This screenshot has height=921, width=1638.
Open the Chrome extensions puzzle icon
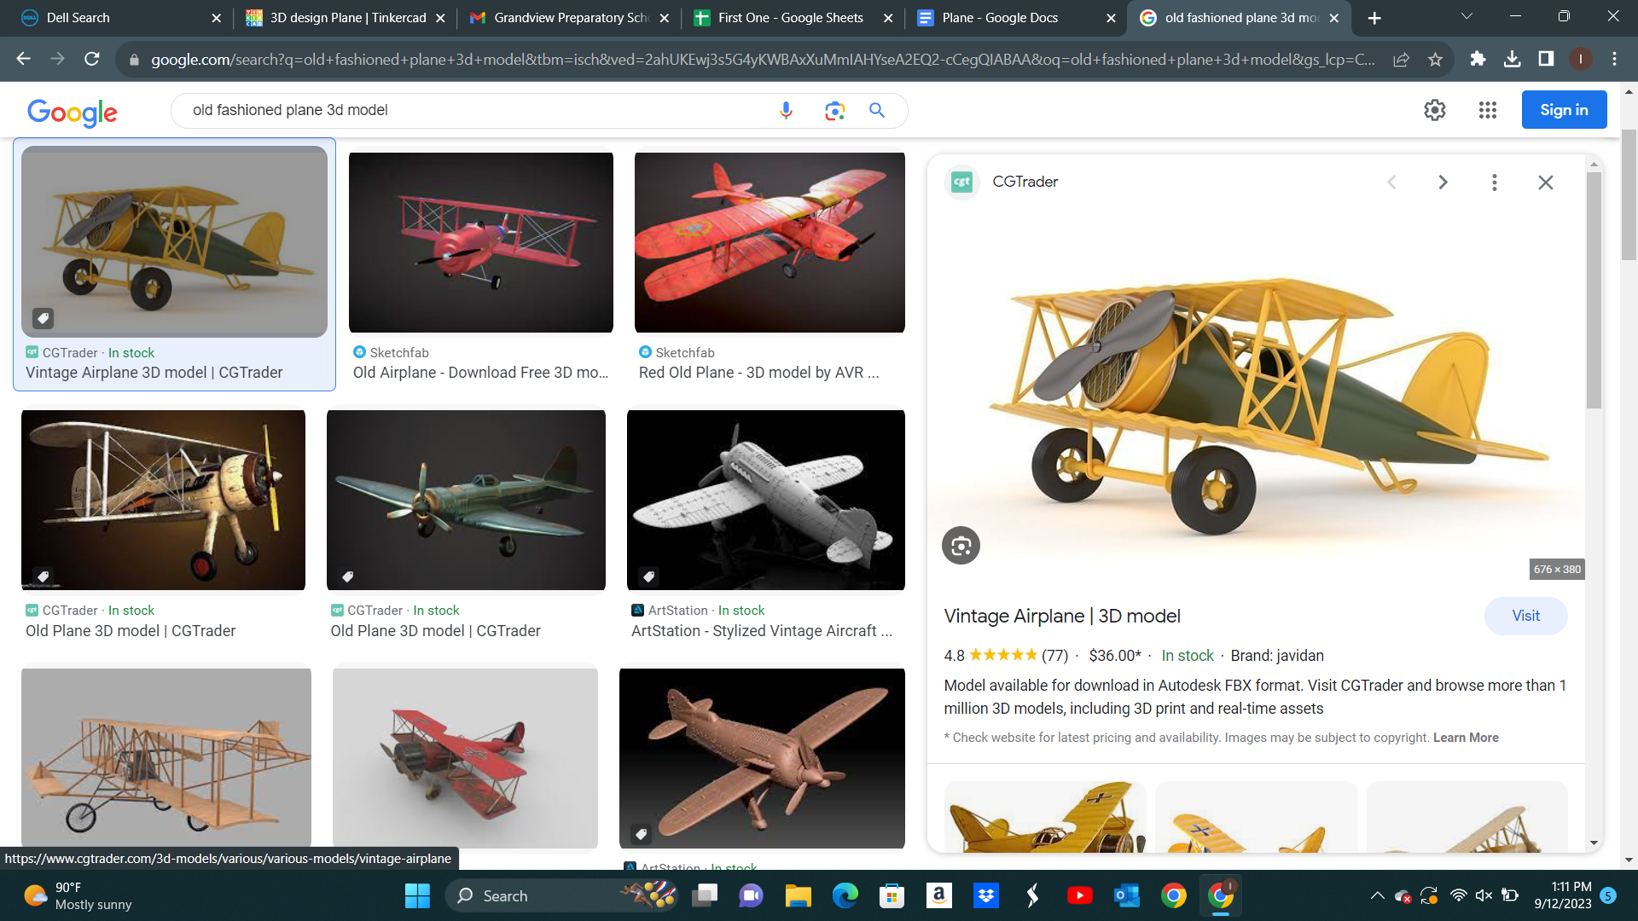click(x=1478, y=59)
